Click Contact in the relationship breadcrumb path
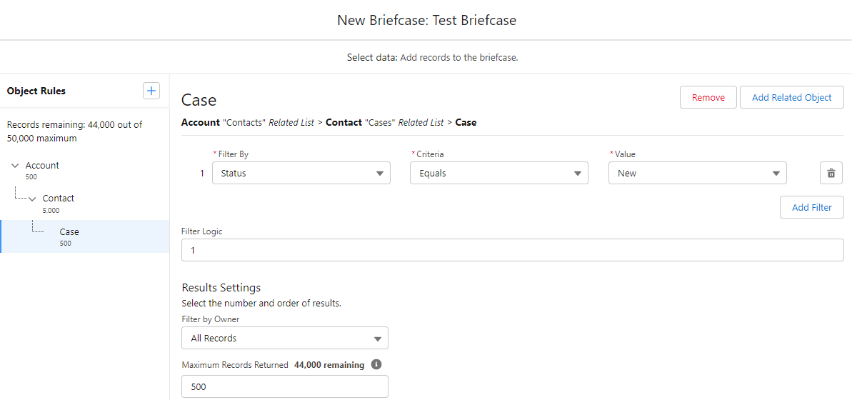The height and width of the screenshot is (400, 852). [344, 122]
